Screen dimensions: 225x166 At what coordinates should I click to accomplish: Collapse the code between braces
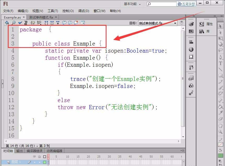[x=46, y=23]
